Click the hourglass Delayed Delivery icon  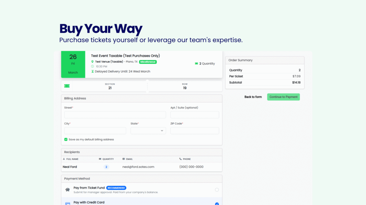pos(93,71)
